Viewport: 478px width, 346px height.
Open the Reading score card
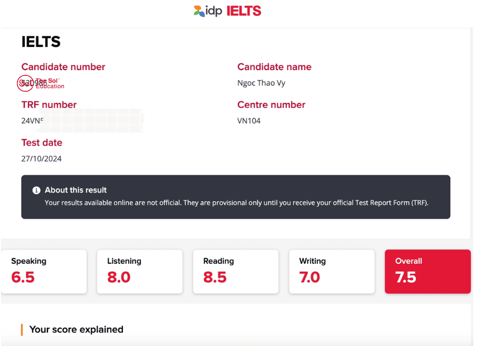(x=236, y=272)
